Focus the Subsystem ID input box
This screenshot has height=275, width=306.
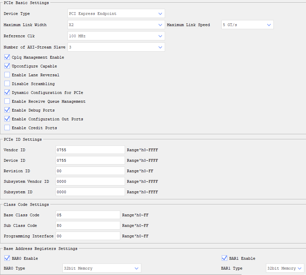tap(90, 192)
